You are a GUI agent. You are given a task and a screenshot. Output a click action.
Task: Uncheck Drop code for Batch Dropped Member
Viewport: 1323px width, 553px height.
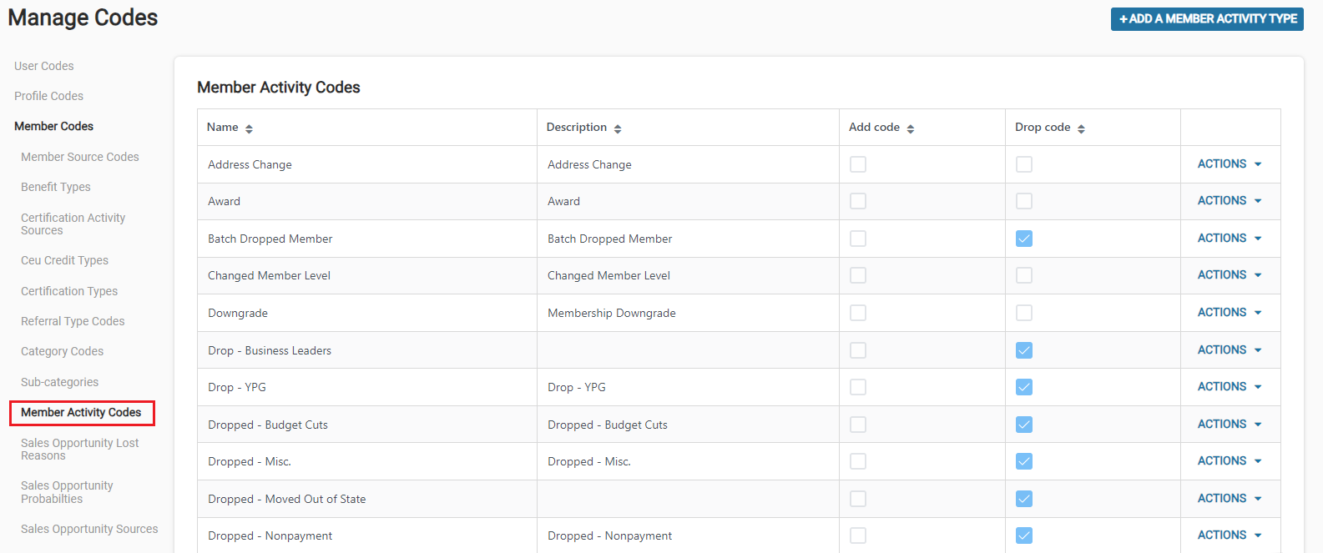pos(1024,239)
